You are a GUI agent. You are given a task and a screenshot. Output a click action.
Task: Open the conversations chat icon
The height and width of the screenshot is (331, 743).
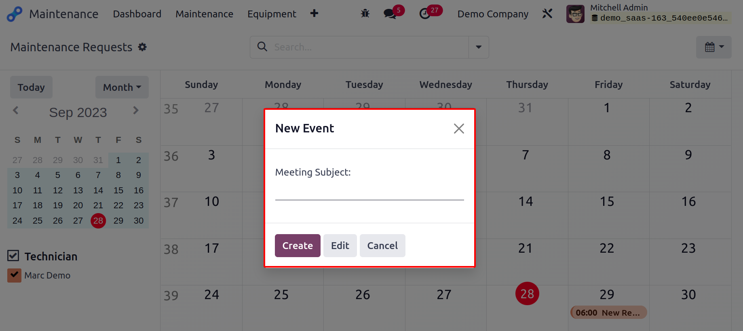click(390, 14)
